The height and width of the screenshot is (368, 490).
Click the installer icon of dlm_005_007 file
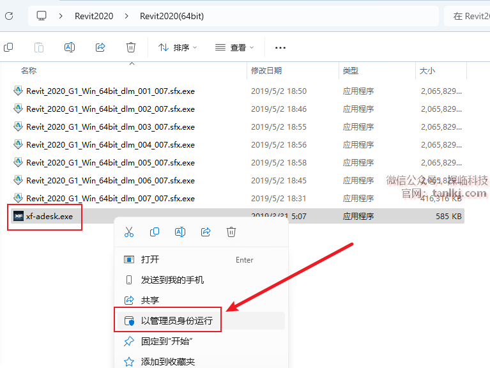point(18,162)
